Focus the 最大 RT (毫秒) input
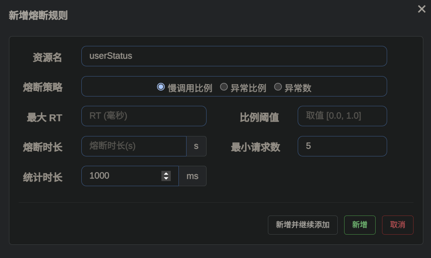The image size is (431, 258). [144, 116]
